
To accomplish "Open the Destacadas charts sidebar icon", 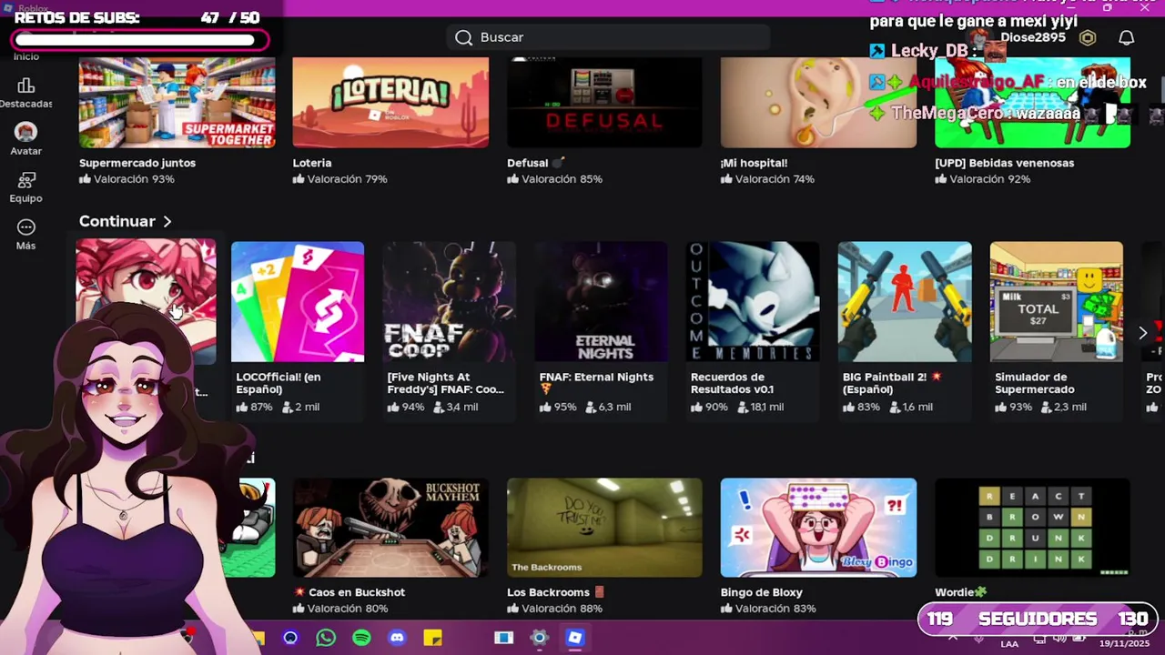I will (x=25, y=86).
